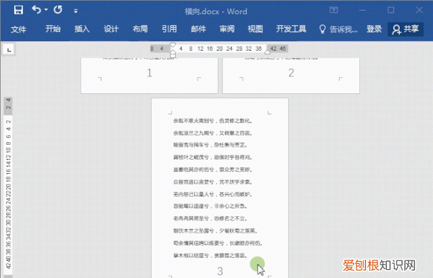This screenshot has height=278, width=433.
Task: Click the 共享 share button
Action: (405, 29)
